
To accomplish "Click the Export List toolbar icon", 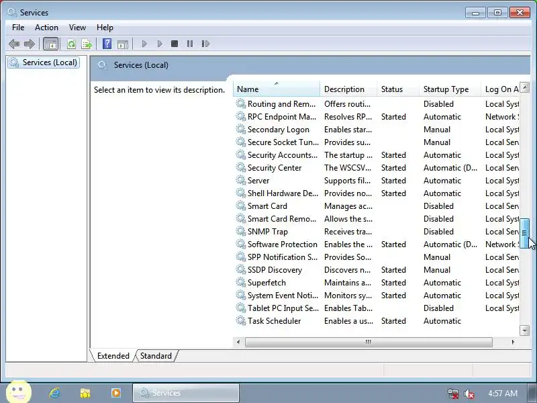I will (87, 44).
